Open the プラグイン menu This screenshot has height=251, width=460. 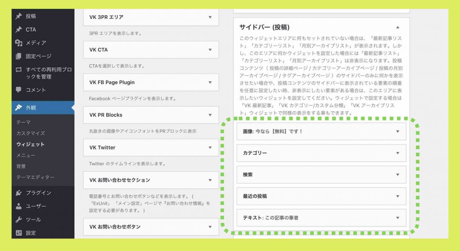click(x=39, y=193)
